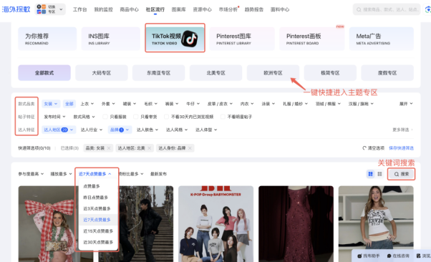Expand the 展开 category row expander
Viewport: 431px width, 262px height.
tap(406, 104)
